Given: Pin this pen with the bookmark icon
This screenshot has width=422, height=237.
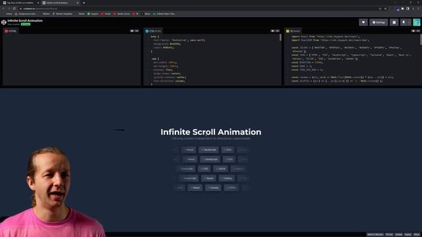Looking at the screenshot, I should pos(404,22).
